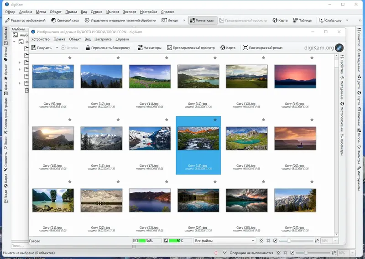The width and height of the screenshot is (365, 259).
Task: Open the Сервис menu
Action: tap(96, 12)
